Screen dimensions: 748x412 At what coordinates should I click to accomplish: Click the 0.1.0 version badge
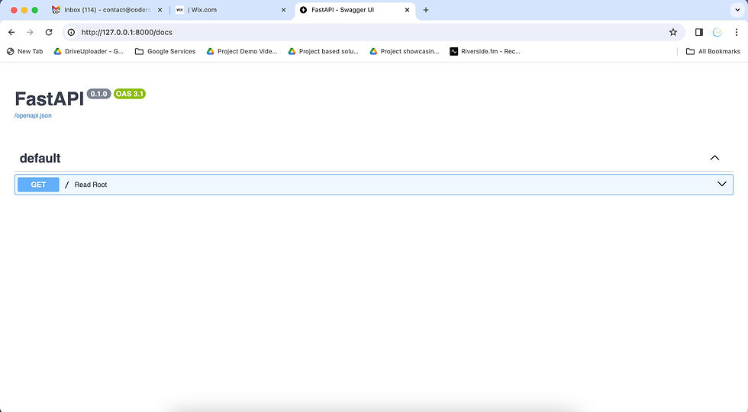tap(98, 94)
